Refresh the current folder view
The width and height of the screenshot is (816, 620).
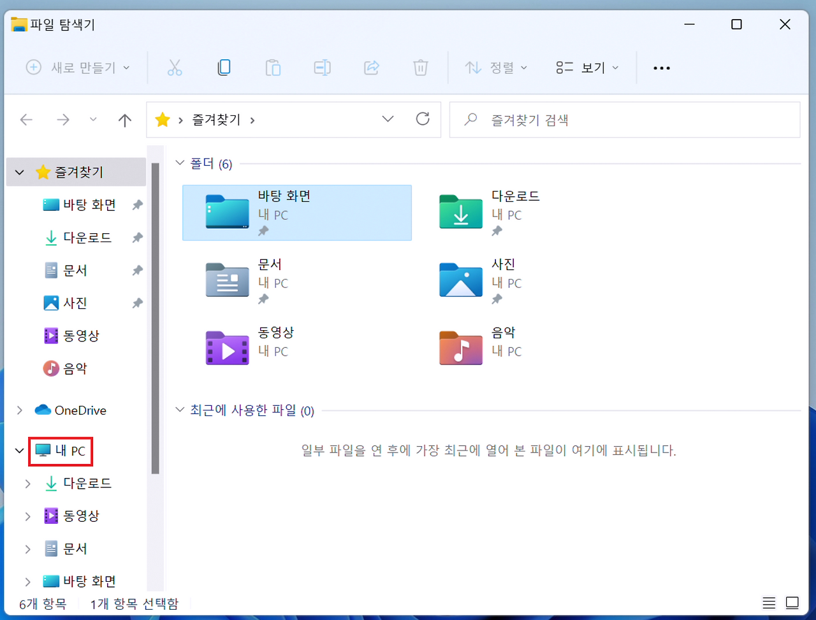[x=423, y=119]
